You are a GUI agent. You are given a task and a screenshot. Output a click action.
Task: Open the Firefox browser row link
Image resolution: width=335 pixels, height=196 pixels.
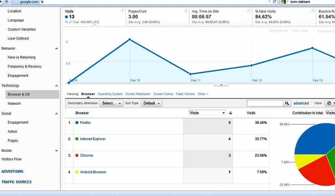pos(85,123)
